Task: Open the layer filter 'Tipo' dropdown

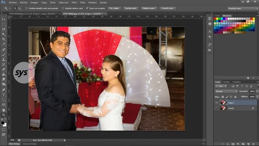Action: (221, 86)
